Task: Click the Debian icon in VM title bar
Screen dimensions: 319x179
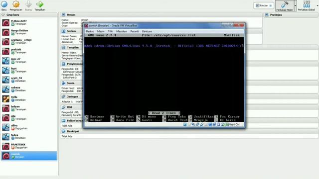Action: (x=86, y=25)
